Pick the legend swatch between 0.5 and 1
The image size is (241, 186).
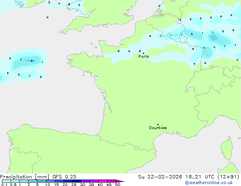(x=15, y=181)
